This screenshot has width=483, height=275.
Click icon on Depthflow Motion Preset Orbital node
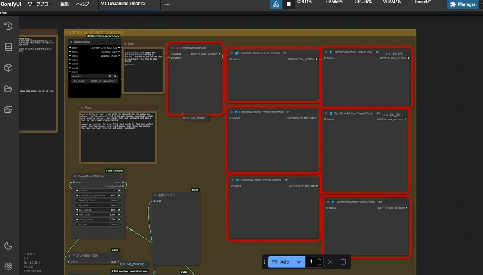click(237, 53)
